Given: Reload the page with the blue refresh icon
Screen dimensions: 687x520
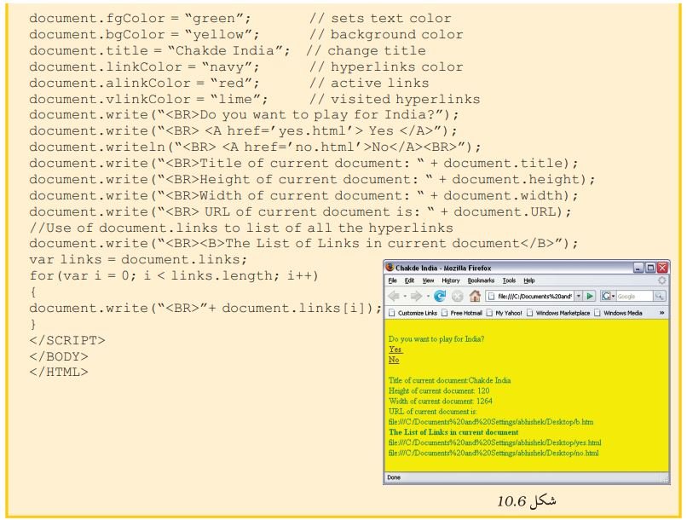Looking at the screenshot, I should tap(440, 296).
